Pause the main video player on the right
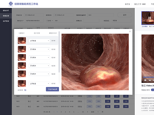Screen dimensions: 154x115 click(x=145, y=80)
